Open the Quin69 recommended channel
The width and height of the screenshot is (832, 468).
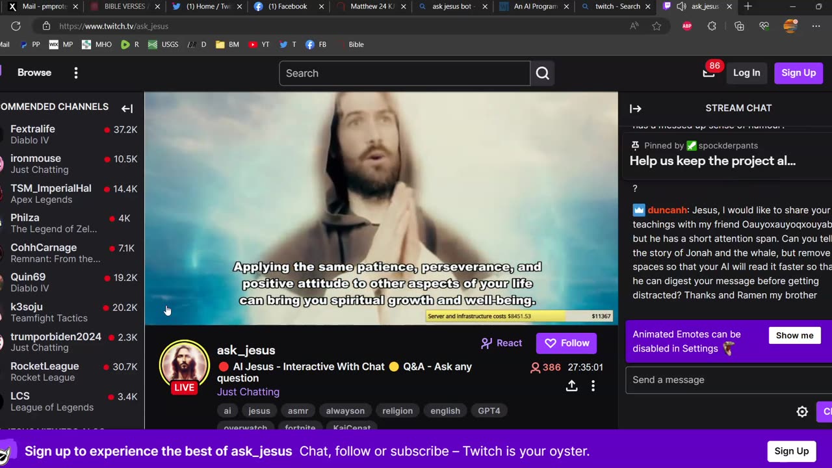(70, 282)
